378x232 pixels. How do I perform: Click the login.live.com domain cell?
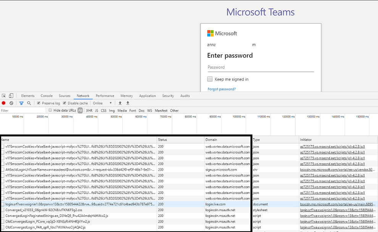pyautogui.click(x=215, y=204)
